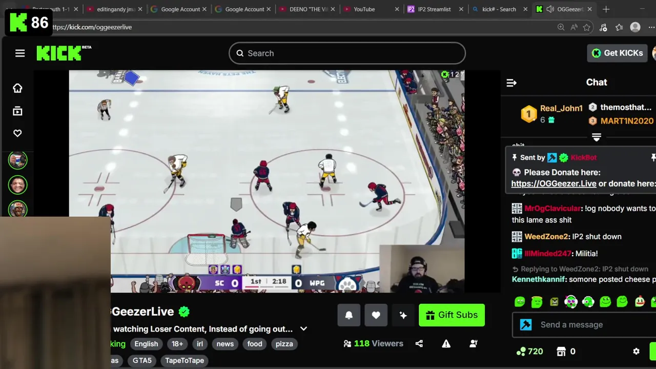
Task: Open the OGGeezerLive channel name
Action: pos(142,312)
